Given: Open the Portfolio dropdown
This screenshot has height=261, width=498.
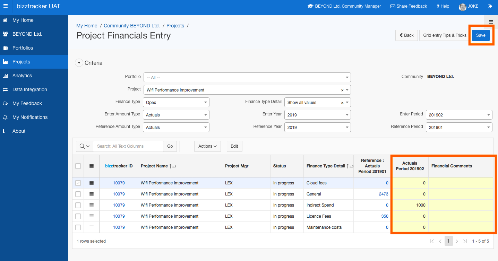Looking at the screenshot, I should click(x=247, y=77).
